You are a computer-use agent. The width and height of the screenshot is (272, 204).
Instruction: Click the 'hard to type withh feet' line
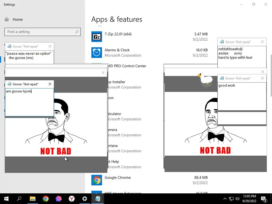[235, 57]
